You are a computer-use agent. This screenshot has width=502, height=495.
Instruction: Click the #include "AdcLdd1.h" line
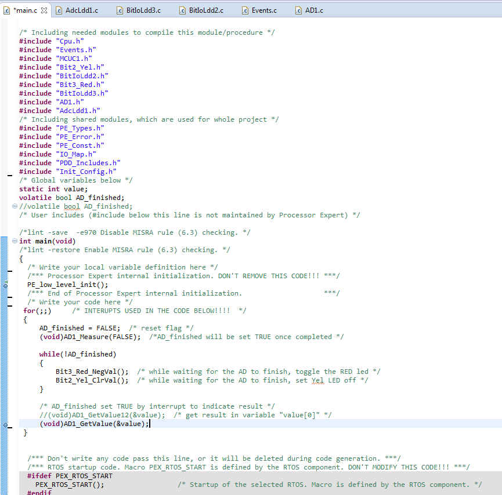60,111
